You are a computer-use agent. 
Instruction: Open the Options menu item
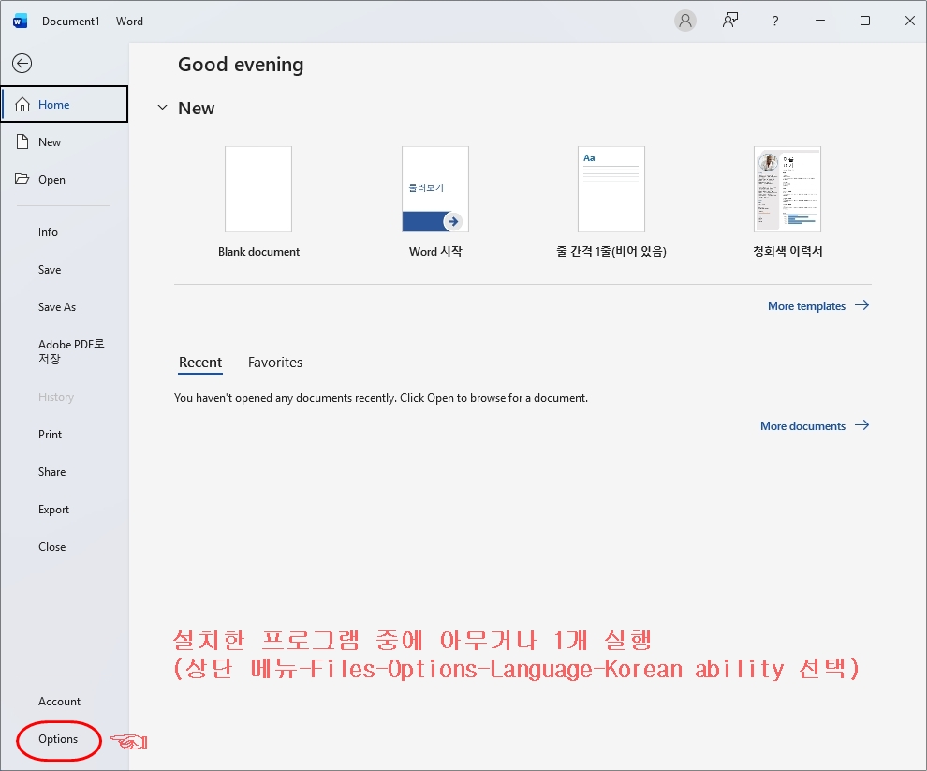[58, 739]
